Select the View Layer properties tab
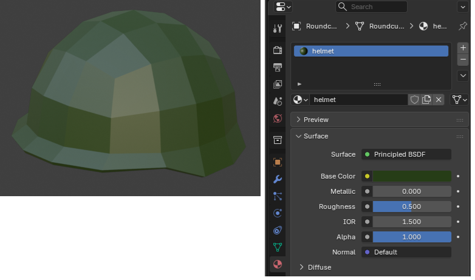This screenshot has height=280, width=475. click(x=278, y=84)
